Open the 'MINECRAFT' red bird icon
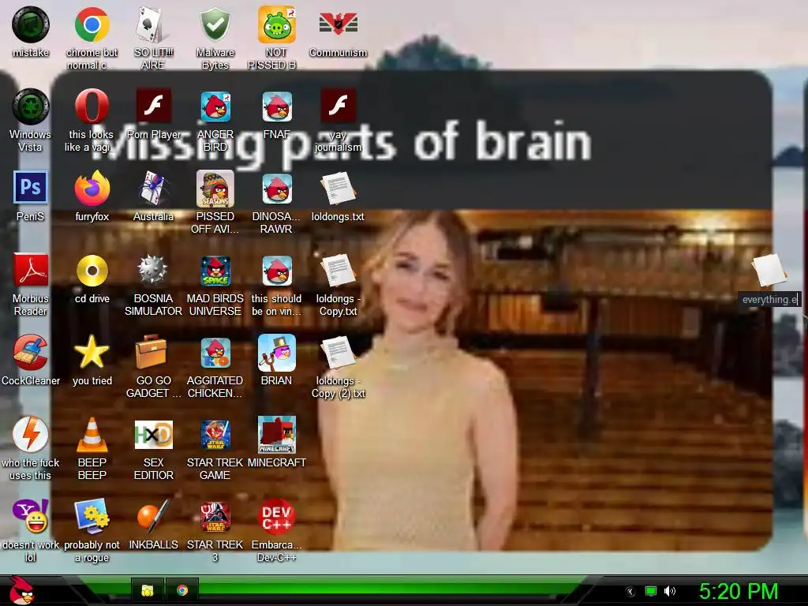 pos(277,435)
